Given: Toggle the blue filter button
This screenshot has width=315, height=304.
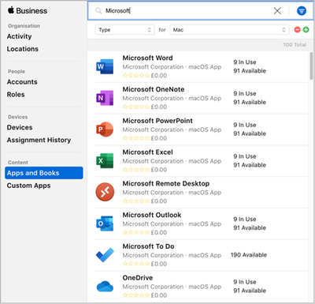Looking at the screenshot, I should tap(302, 11).
